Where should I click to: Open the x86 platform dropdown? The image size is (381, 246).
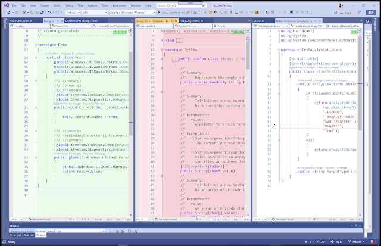pos(93,11)
